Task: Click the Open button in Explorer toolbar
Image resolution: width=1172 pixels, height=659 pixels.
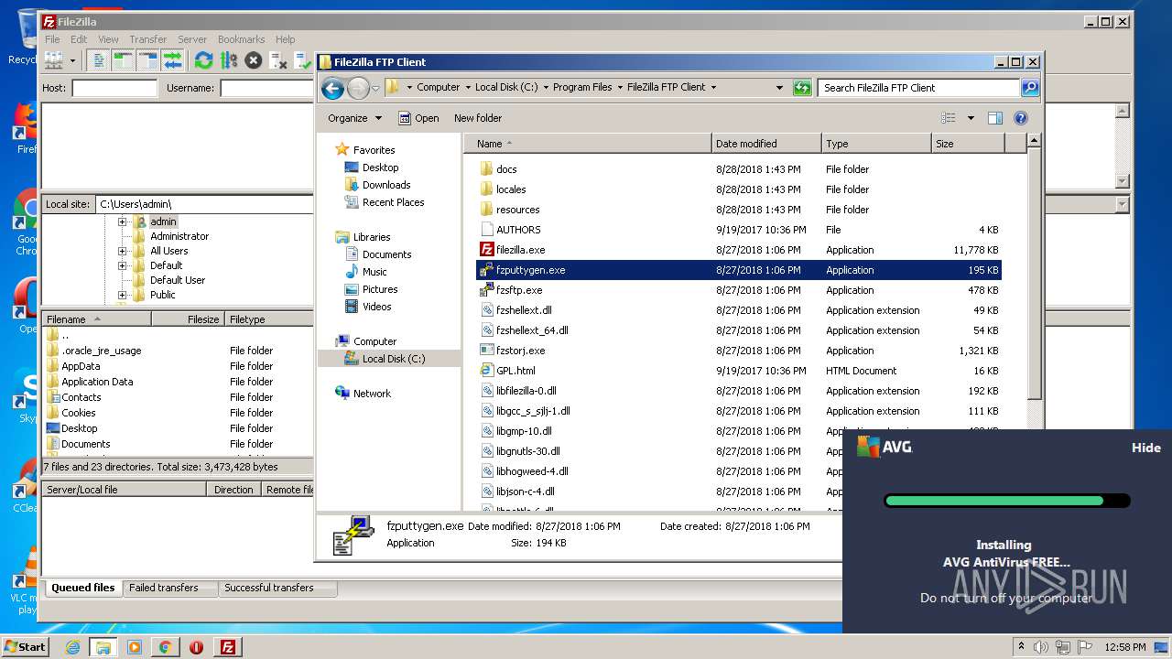Action: click(418, 118)
